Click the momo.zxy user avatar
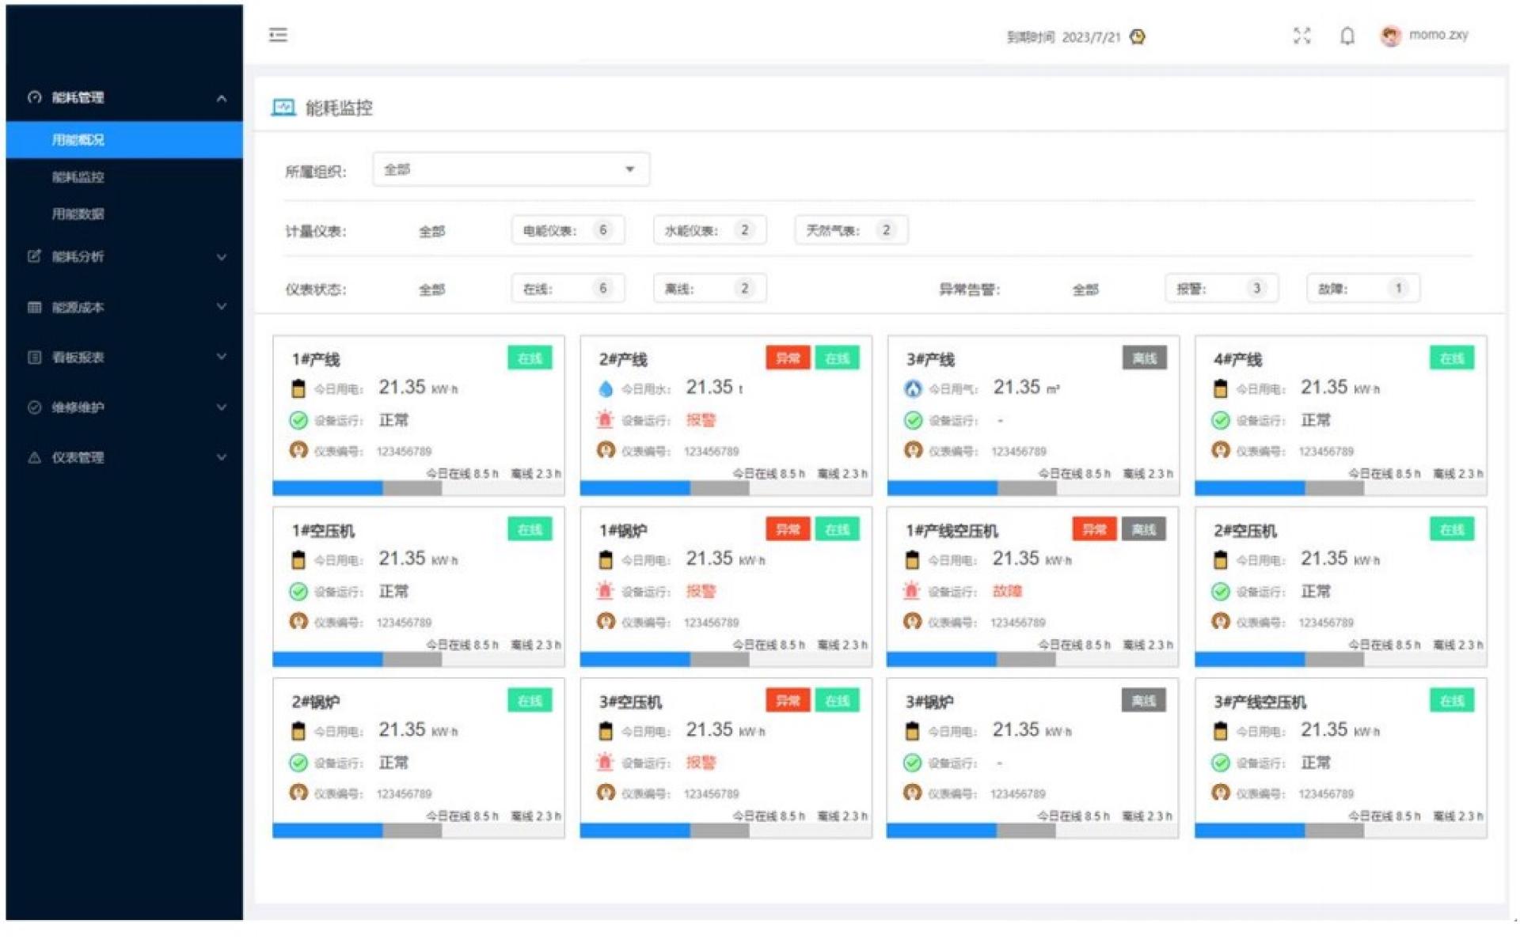The height and width of the screenshot is (939, 1520). (x=1390, y=36)
